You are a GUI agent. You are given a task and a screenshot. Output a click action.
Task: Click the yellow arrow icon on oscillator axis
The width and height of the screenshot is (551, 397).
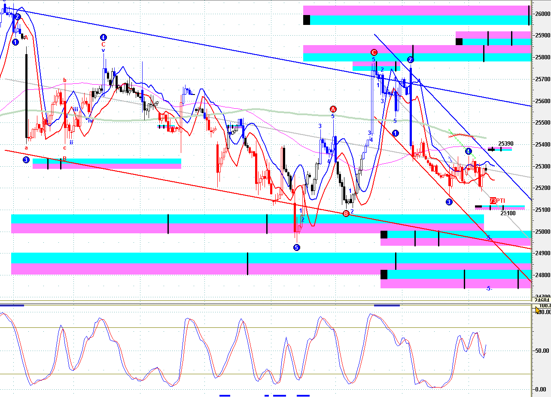pyautogui.click(x=538, y=310)
